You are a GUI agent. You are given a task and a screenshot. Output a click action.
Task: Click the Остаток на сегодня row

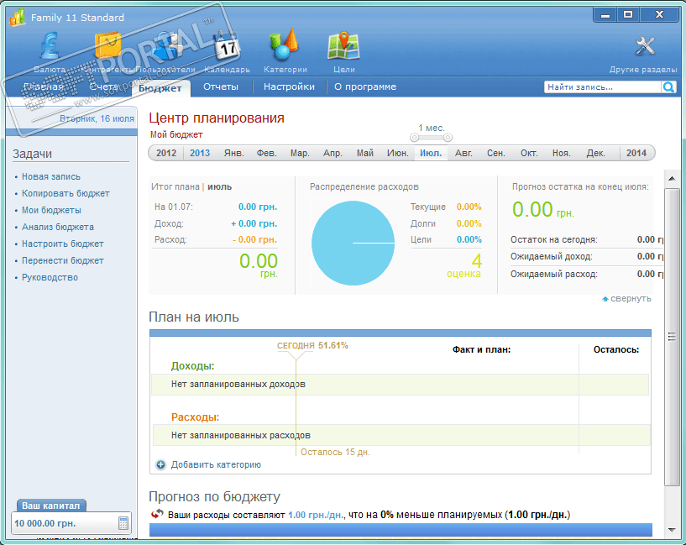pyautogui.click(x=586, y=239)
